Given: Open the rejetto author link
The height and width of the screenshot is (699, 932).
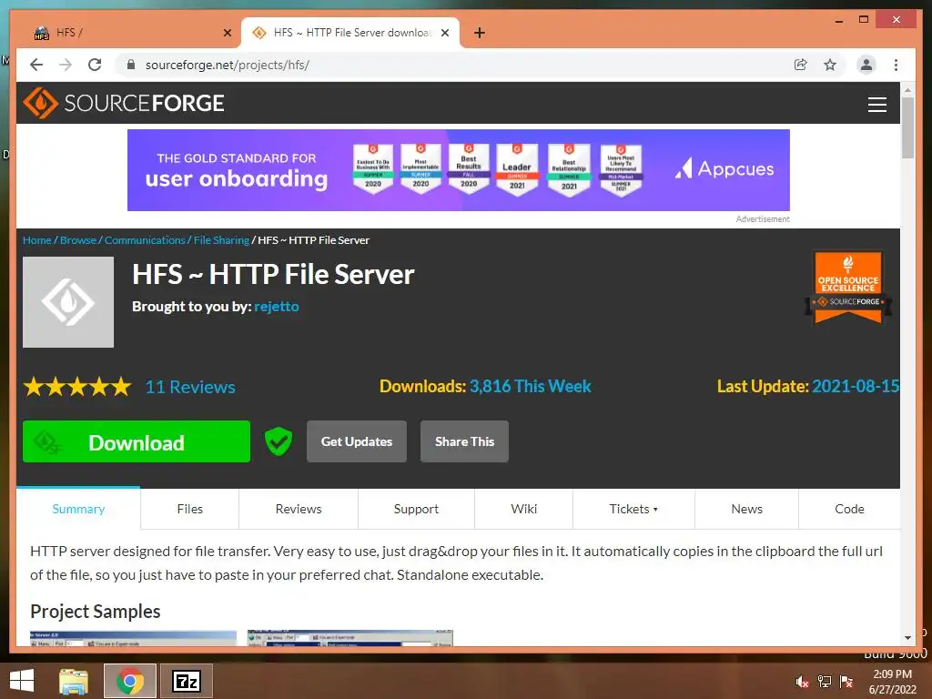Looking at the screenshot, I should (x=277, y=307).
